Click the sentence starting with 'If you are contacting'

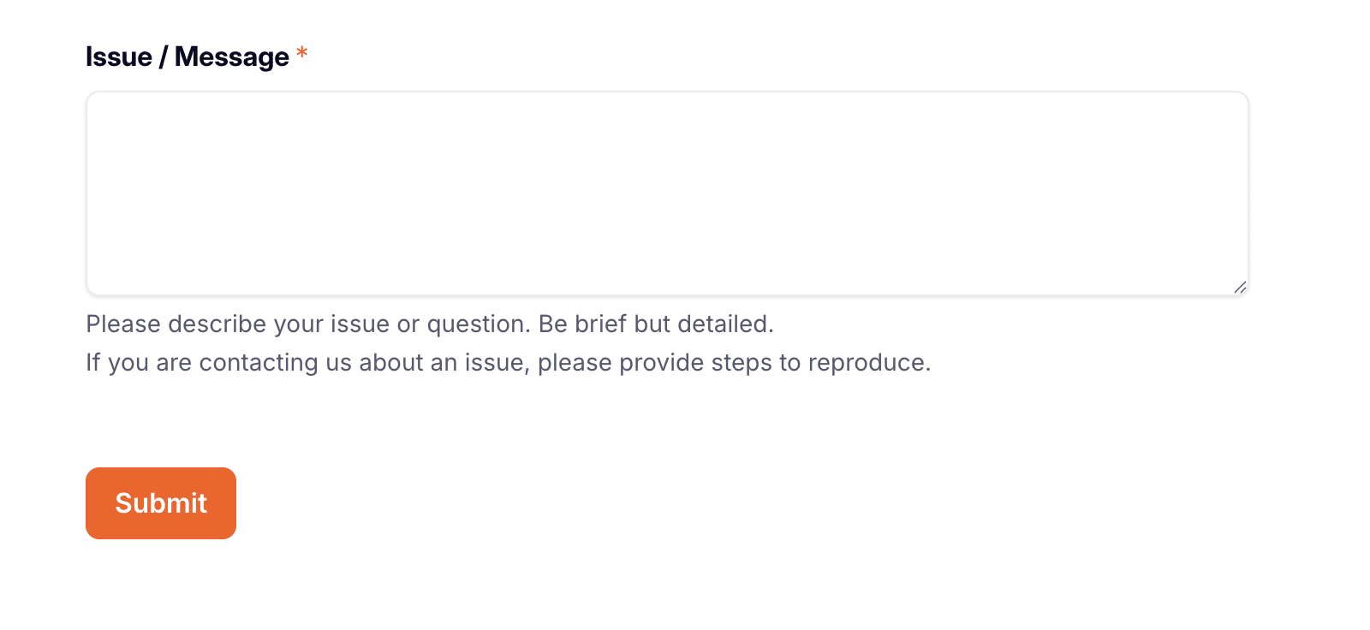(507, 362)
